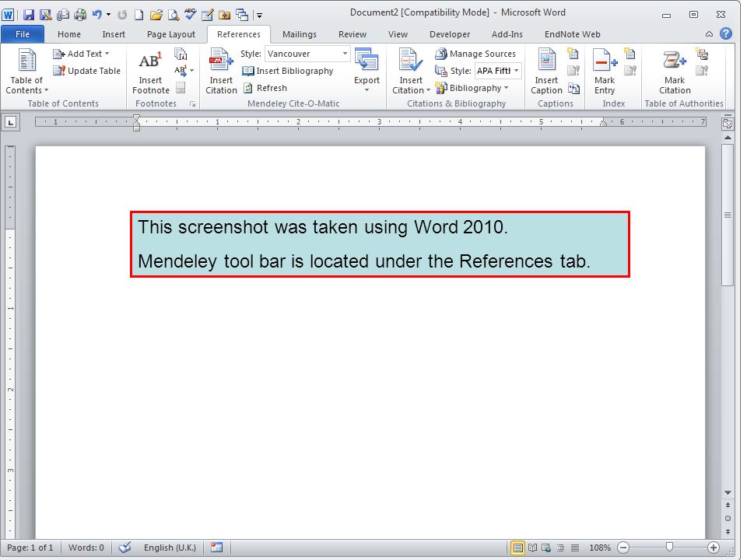This screenshot has height=560, width=747.
Task: Click the macro recording icon in status bar
Action: 217,548
